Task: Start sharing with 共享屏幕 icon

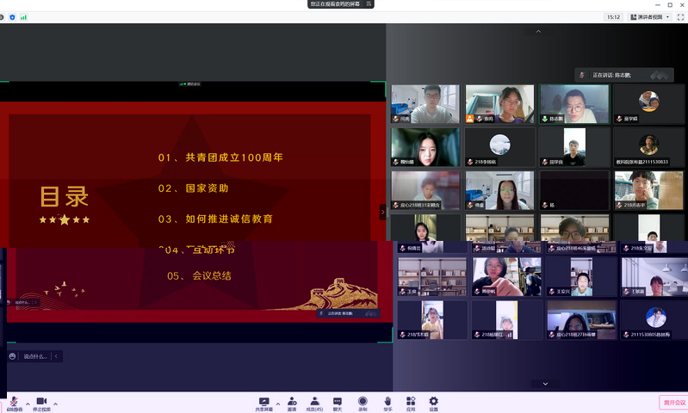Action: coord(263,404)
